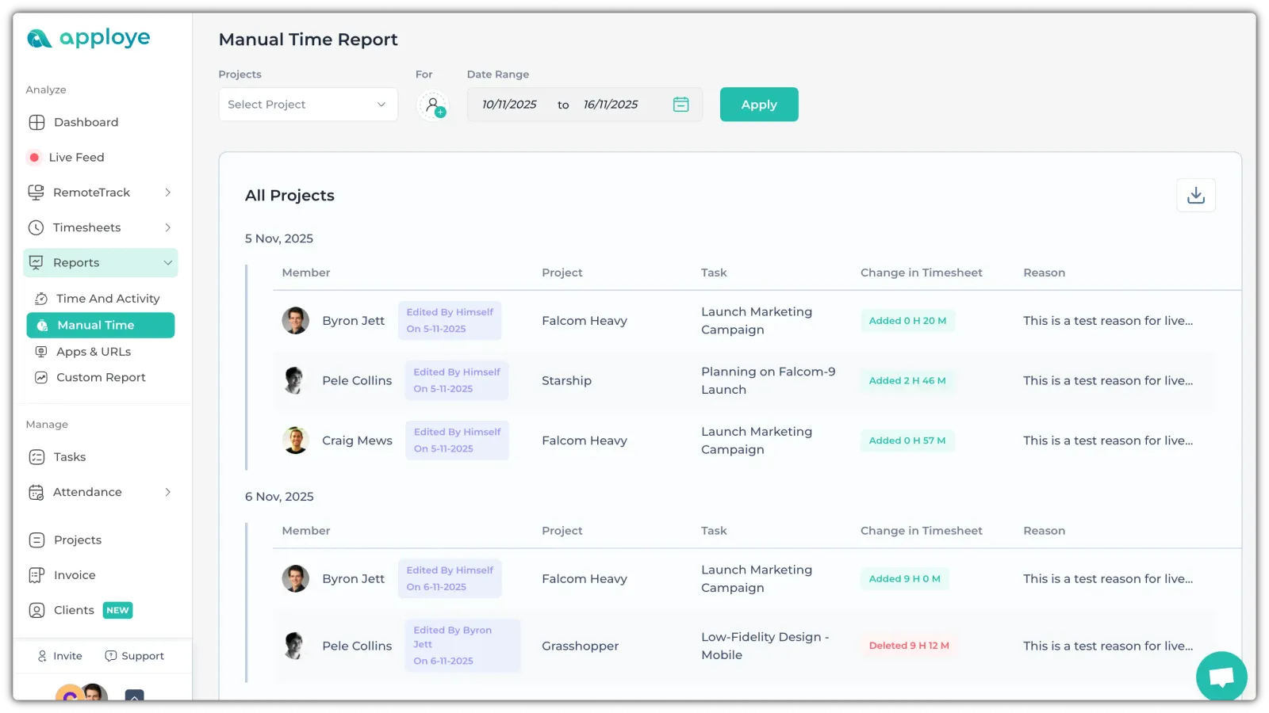Open the calendar date picker icon
This screenshot has height=713, width=1269.
click(x=681, y=105)
